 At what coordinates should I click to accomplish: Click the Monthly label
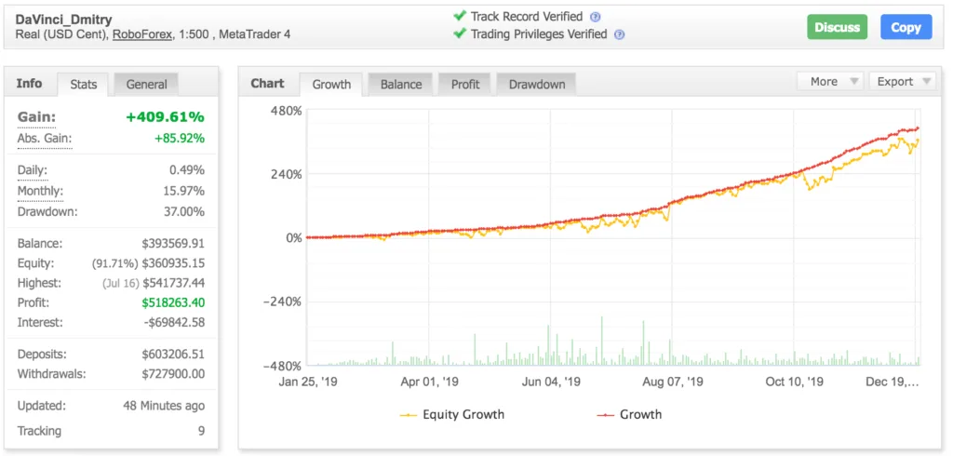40,192
